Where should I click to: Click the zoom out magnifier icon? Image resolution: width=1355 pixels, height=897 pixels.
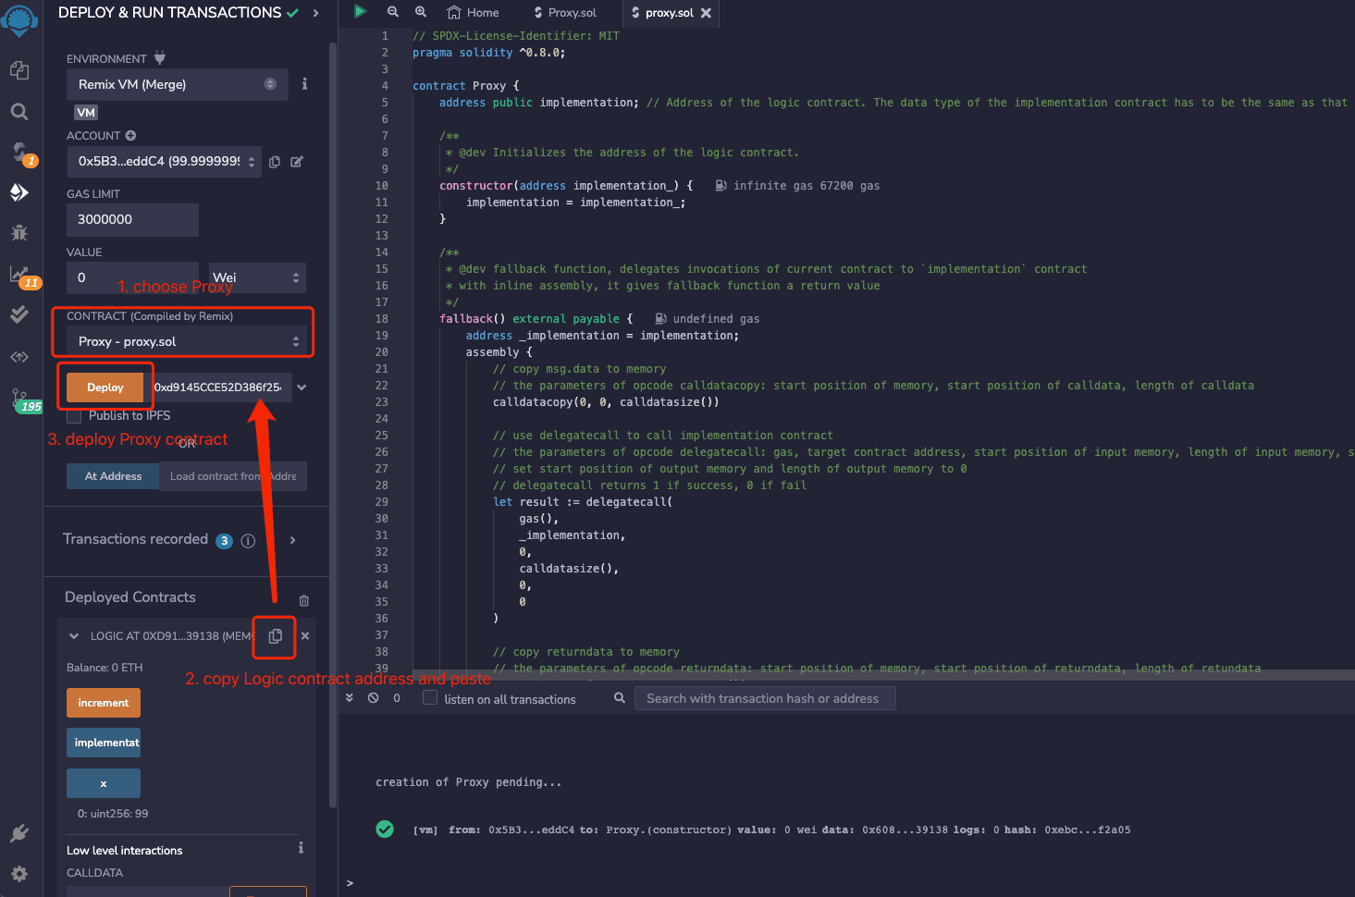(393, 12)
